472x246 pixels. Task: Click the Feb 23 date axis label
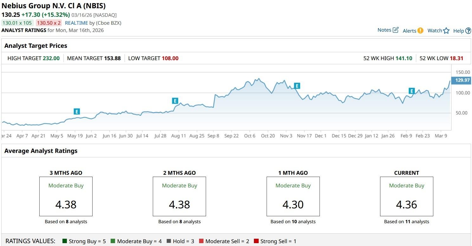pos(423,136)
